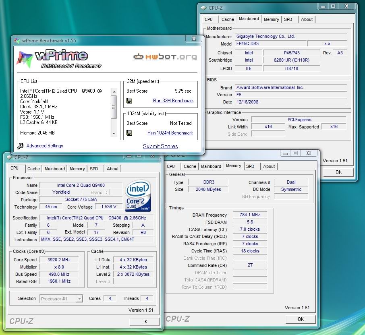Open Cache tab in Mainboard window

228,20
